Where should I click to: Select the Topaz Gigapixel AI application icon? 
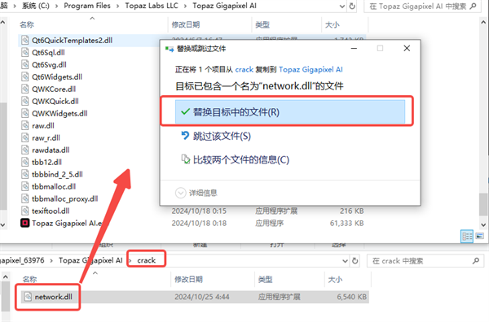25,223
